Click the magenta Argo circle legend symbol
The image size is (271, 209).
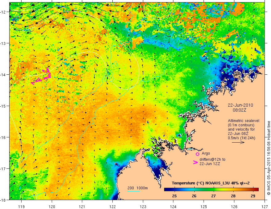[x=197, y=154]
